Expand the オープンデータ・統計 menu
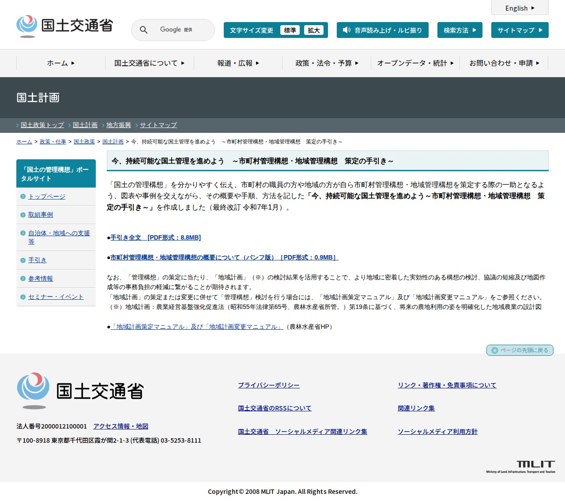 415,63
